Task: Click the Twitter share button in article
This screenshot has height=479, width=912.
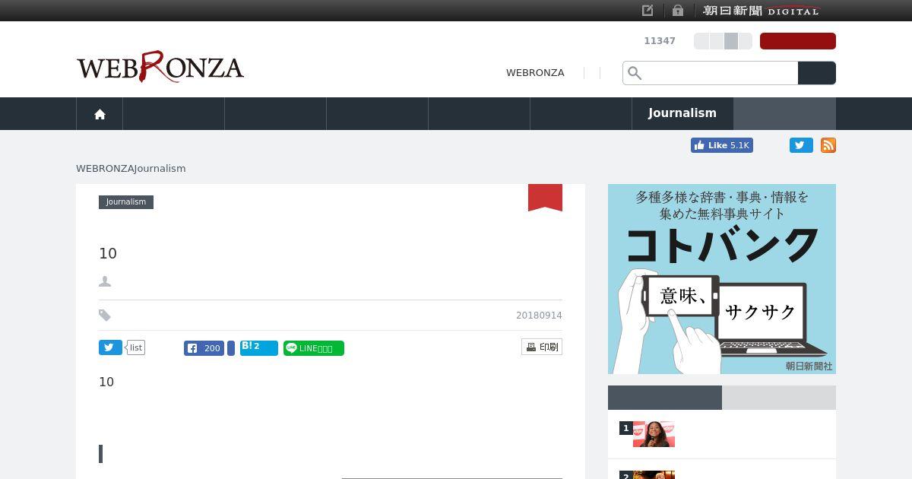Action: coord(110,347)
